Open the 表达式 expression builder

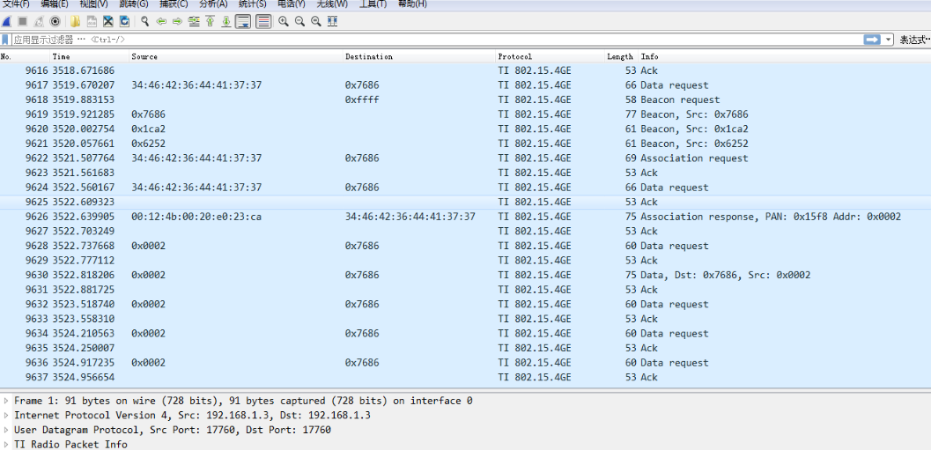pyautogui.click(x=914, y=40)
